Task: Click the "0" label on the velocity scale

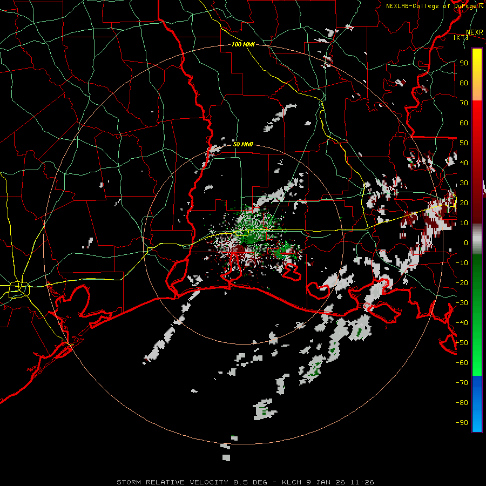Action: point(466,243)
